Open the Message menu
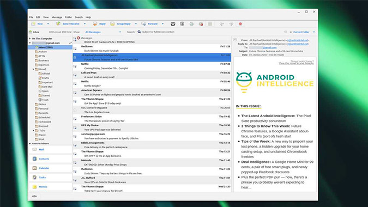The height and width of the screenshot is (207, 368). pyautogui.click(x=57, y=17)
